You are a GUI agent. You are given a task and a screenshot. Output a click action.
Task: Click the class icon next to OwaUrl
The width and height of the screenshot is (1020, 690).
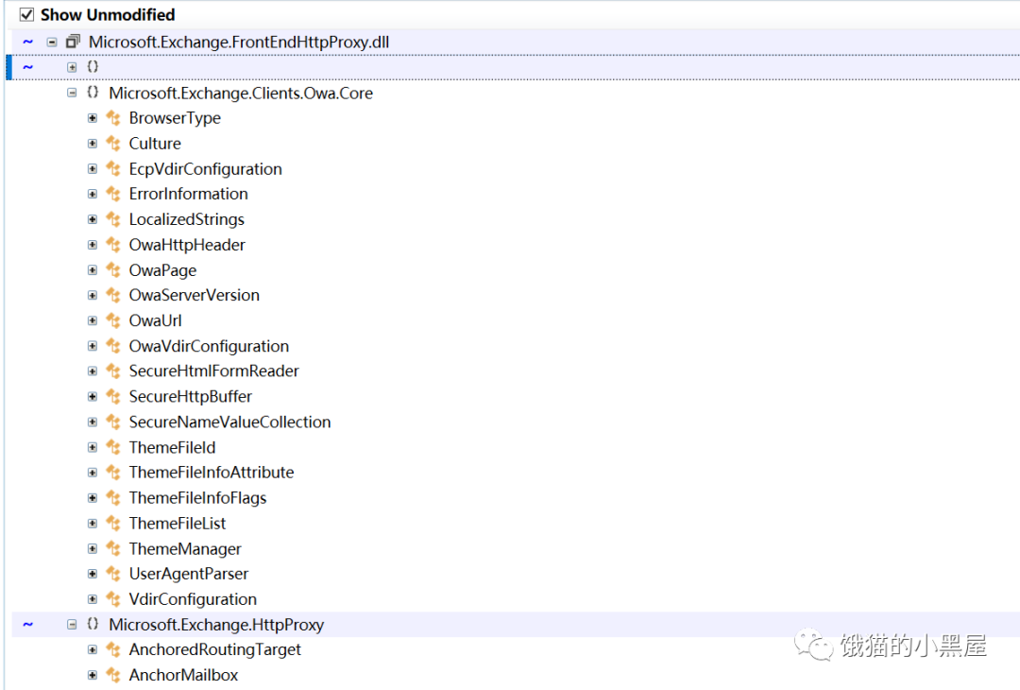coord(114,321)
